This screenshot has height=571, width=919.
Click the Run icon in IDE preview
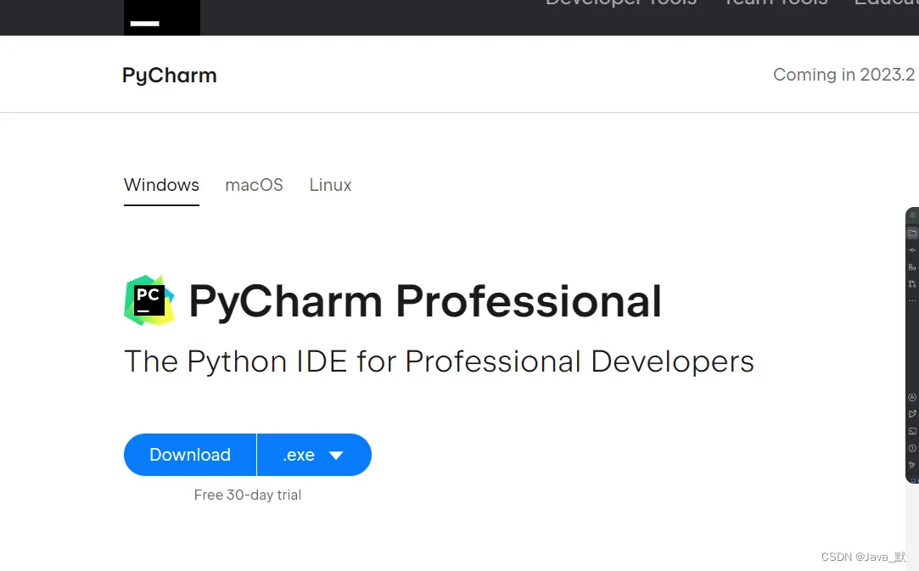pyautogui.click(x=912, y=414)
